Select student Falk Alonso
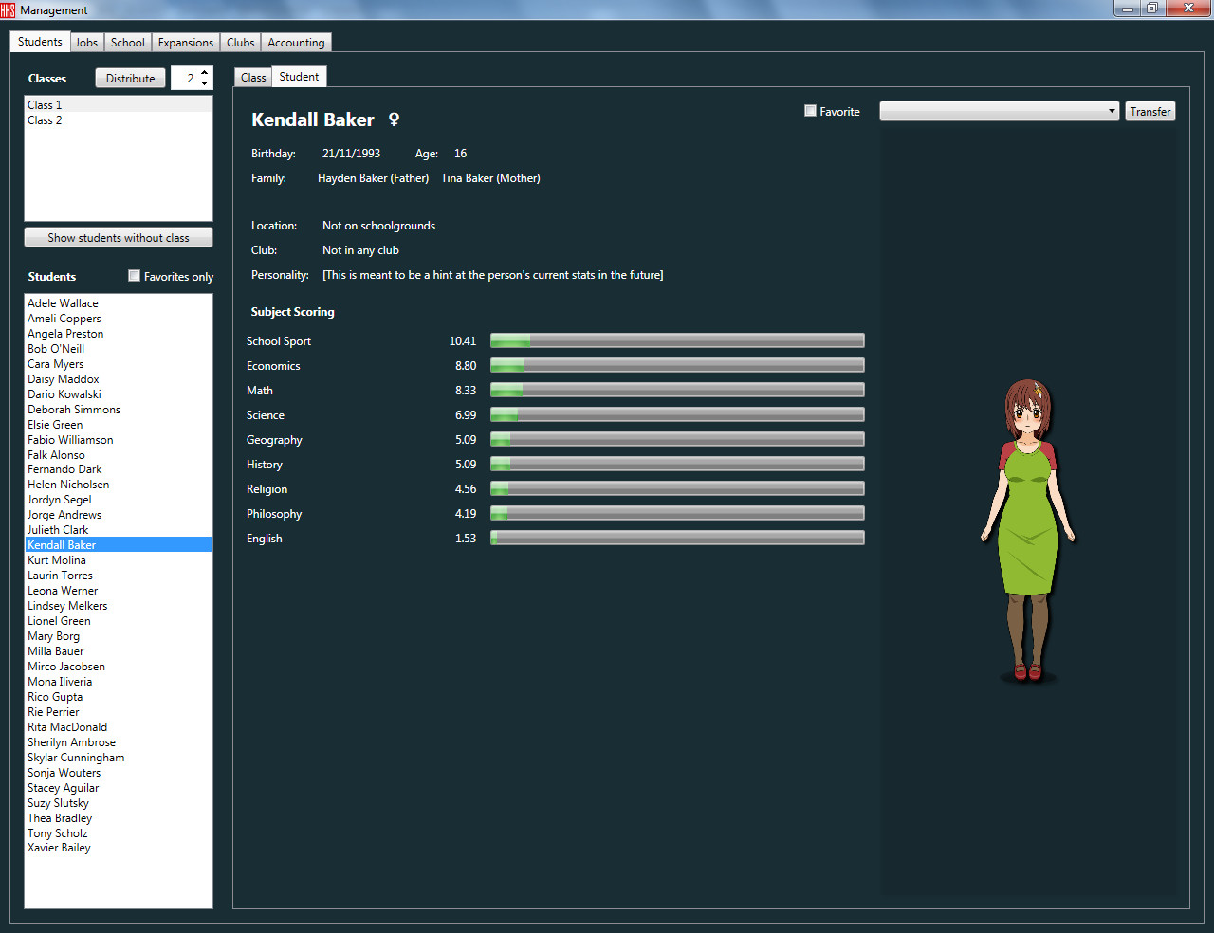Viewport: 1214px width, 933px height. tap(119, 454)
